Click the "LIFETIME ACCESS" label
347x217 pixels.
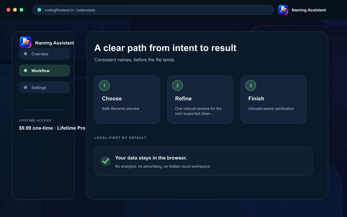[35, 120]
